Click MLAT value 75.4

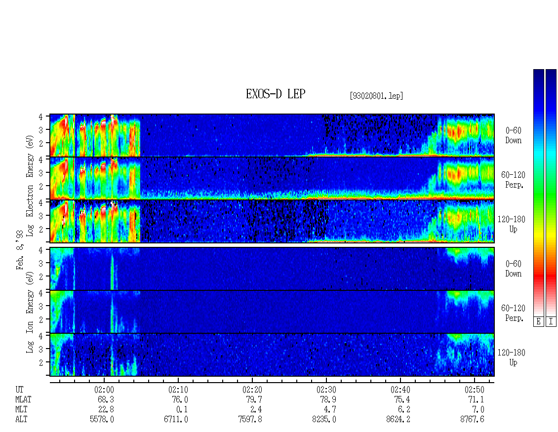point(402,399)
